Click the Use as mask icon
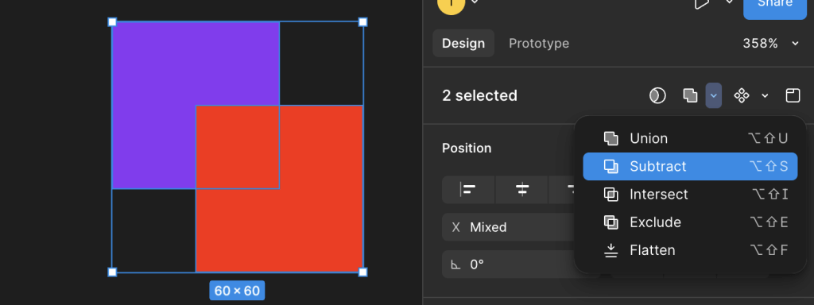This screenshot has width=814, height=305. pos(657,95)
